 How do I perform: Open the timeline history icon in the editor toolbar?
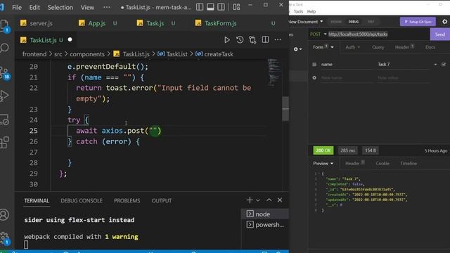240,40
